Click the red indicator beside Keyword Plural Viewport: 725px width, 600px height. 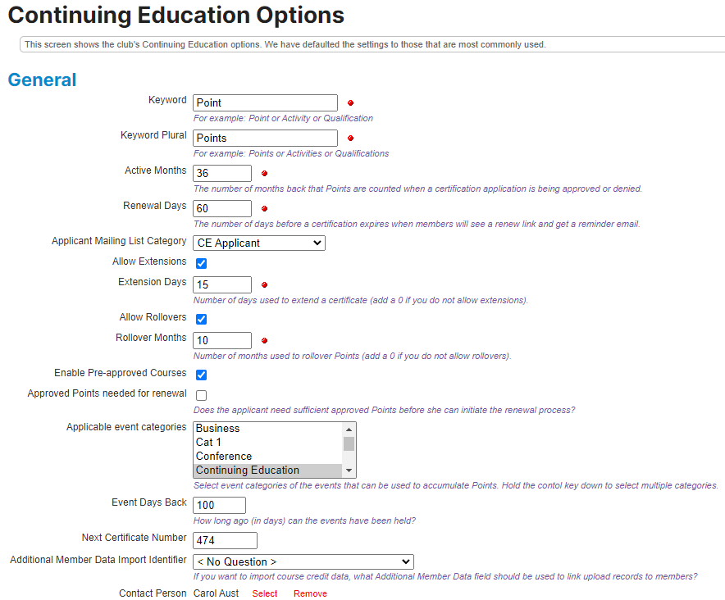pos(350,139)
